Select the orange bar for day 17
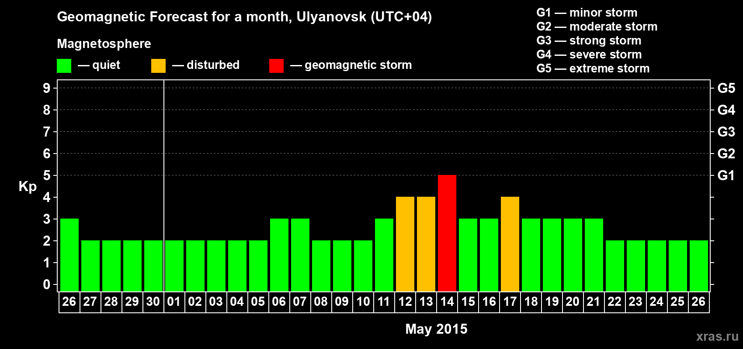 click(510, 244)
